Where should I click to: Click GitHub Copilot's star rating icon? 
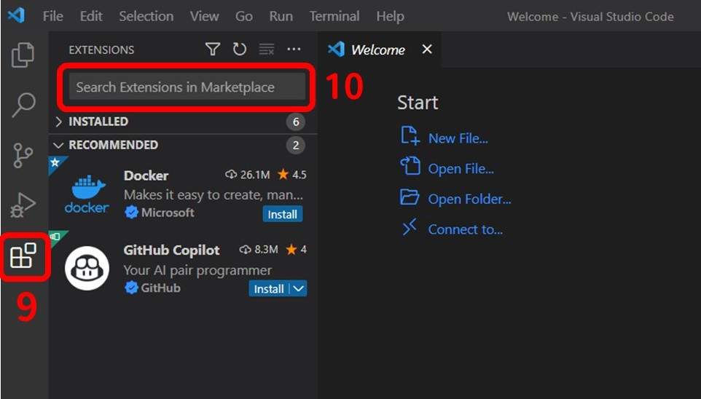click(x=291, y=249)
